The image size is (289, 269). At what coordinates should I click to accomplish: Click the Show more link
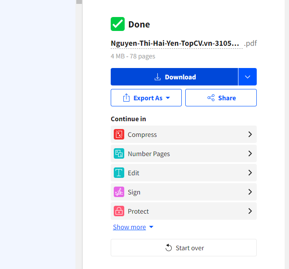(129, 227)
